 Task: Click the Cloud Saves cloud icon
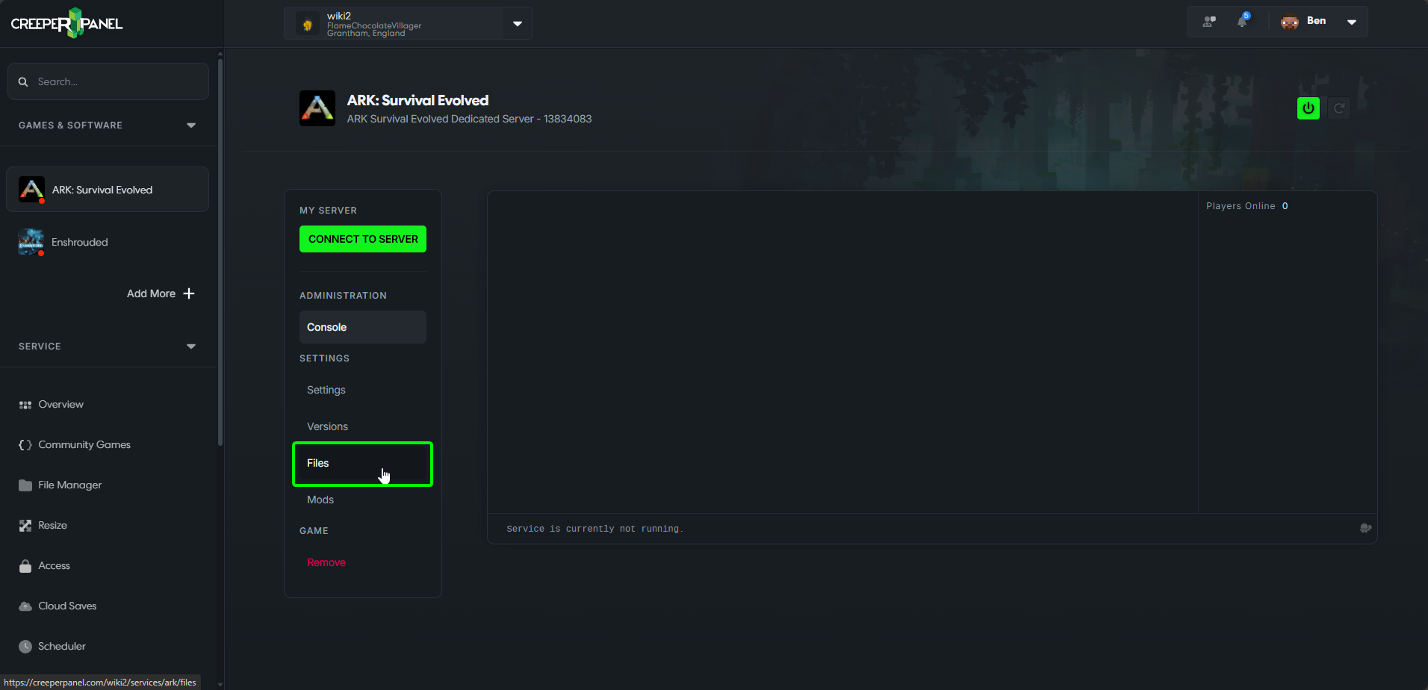coord(25,606)
